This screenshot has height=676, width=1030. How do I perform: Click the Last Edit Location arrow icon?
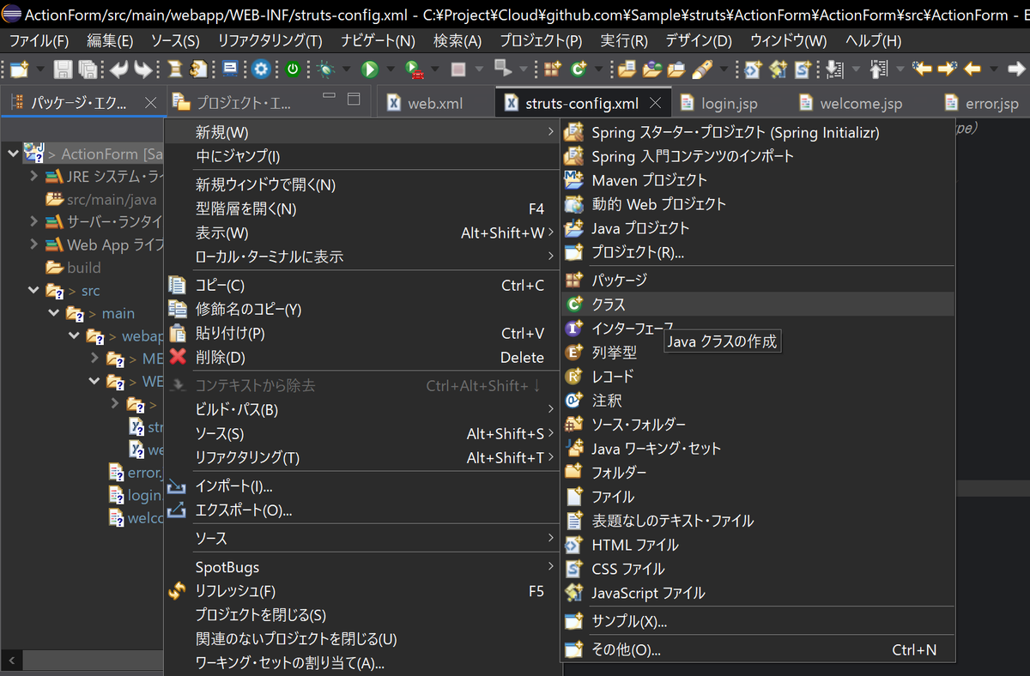pos(922,69)
